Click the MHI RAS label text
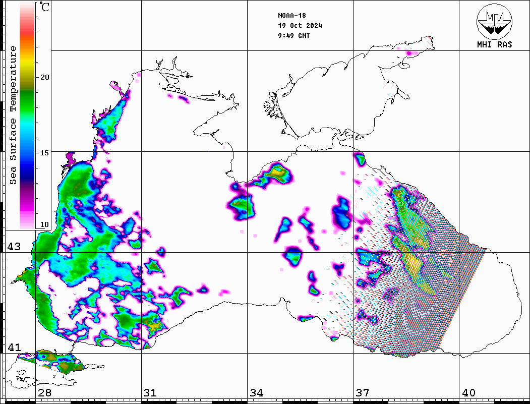The width and height of the screenshot is (530, 404). click(x=494, y=44)
